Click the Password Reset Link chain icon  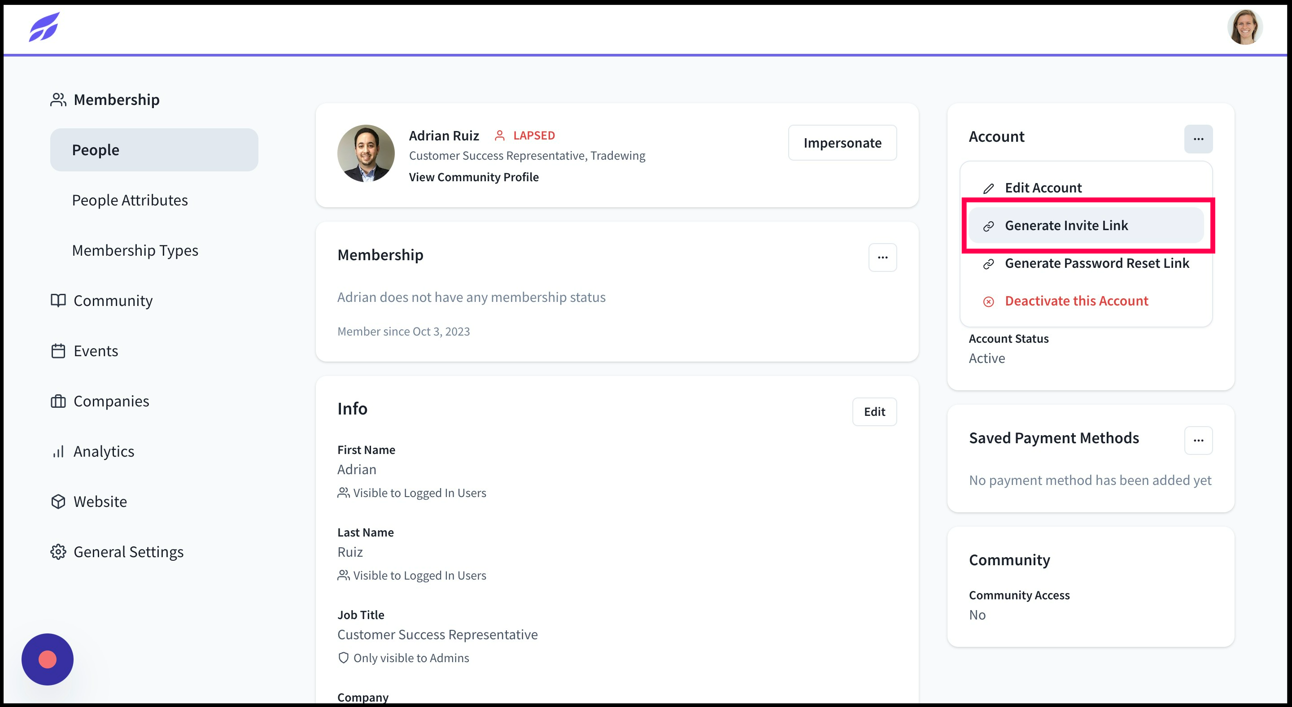point(988,264)
